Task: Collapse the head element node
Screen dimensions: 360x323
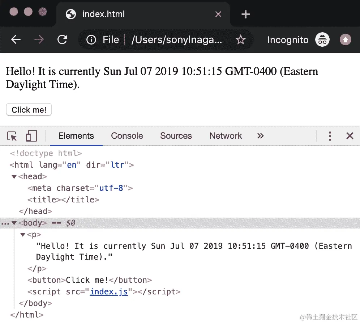Action: tap(14, 177)
